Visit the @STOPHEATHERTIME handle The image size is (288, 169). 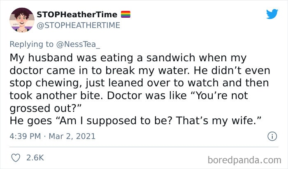pyautogui.click(x=79, y=25)
